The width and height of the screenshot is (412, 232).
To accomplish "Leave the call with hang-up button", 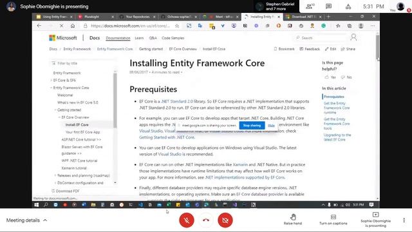I will pos(206,220).
